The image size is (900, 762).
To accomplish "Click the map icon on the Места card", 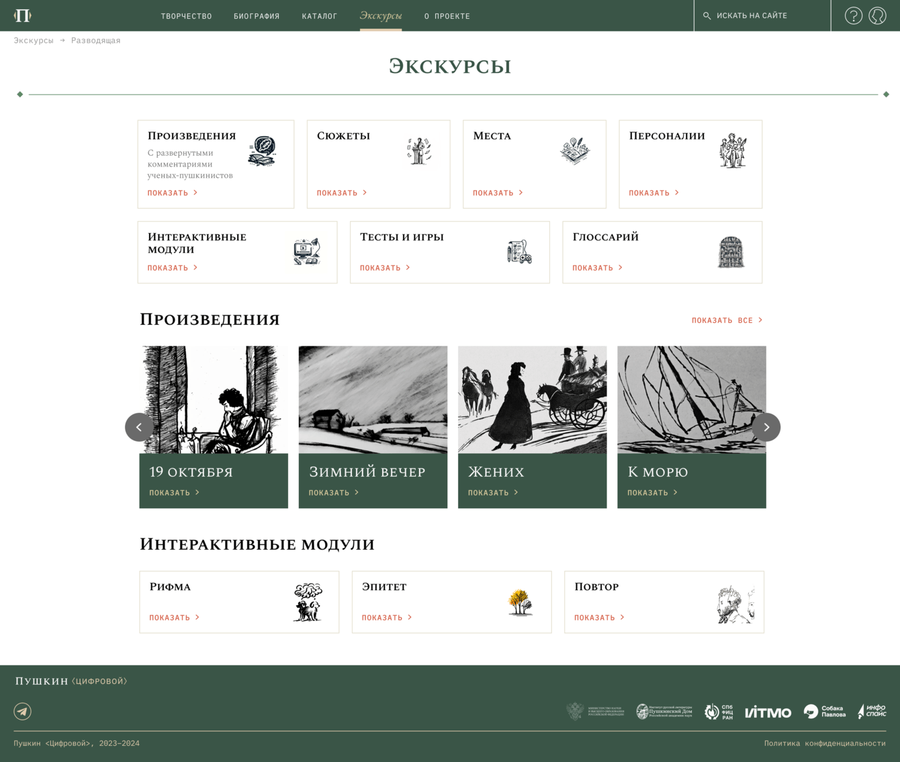I will [575, 150].
